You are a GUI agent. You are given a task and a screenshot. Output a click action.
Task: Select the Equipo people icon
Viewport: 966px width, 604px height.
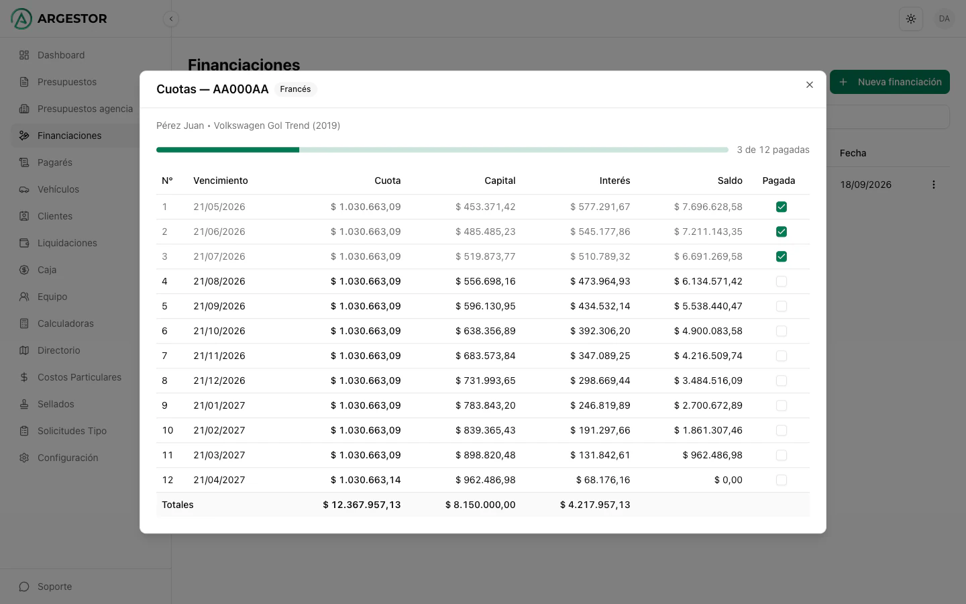pyautogui.click(x=24, y=297)
